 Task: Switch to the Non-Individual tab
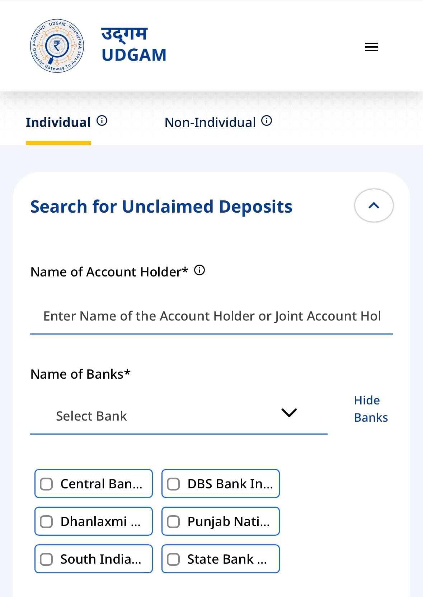(x=210, y=123)
